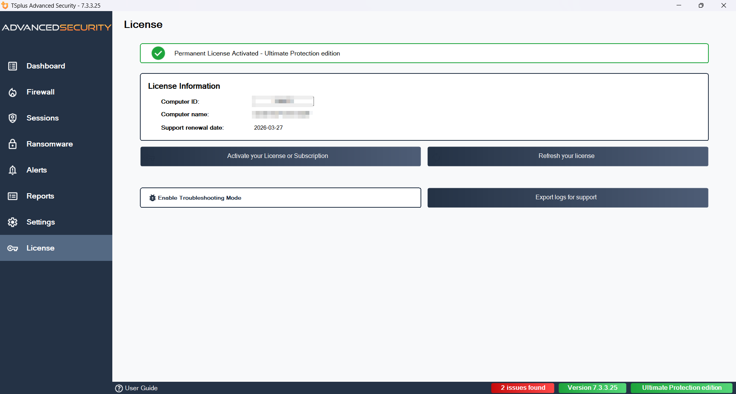Click the Version 7.3.3.25 badge
The height and width of the screenshot is (394, 736).
(593, 388)
